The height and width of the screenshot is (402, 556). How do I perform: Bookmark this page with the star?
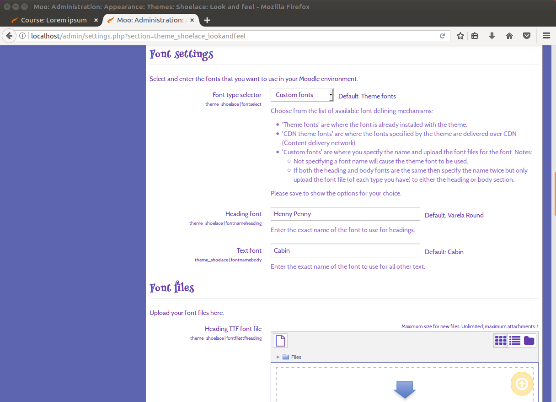(460, 36)
